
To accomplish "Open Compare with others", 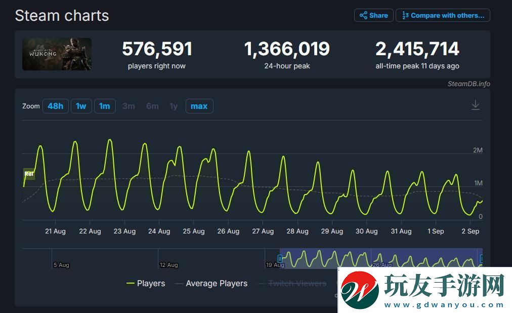I will [x=443, y=15].
